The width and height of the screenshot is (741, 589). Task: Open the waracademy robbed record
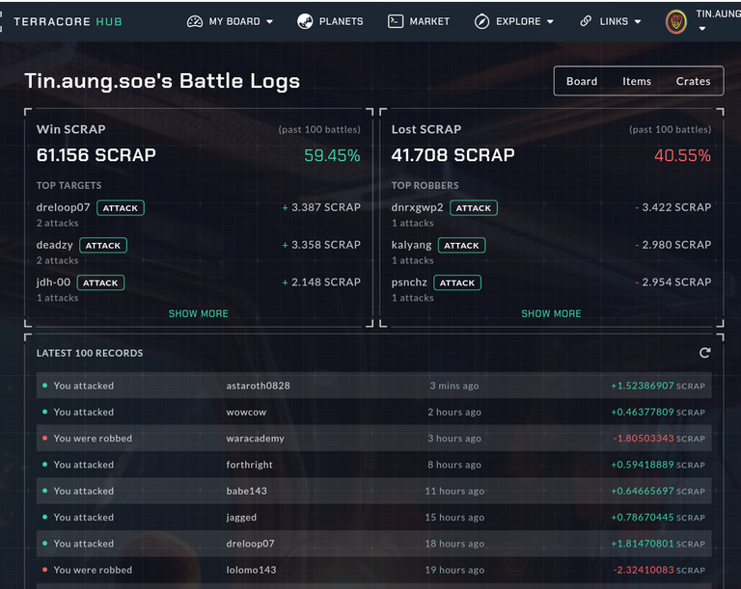(373, 439)
